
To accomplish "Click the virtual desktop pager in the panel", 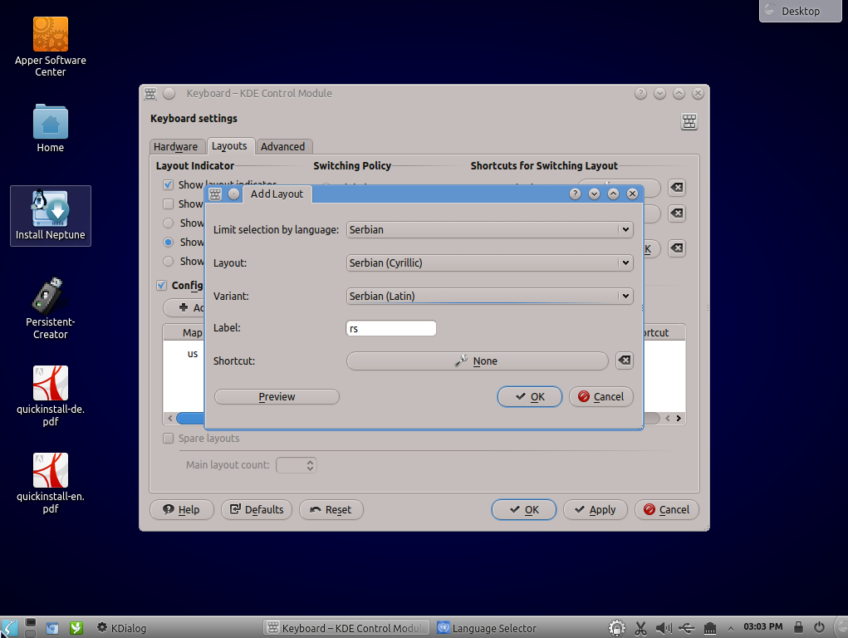I will pos(31,628).
